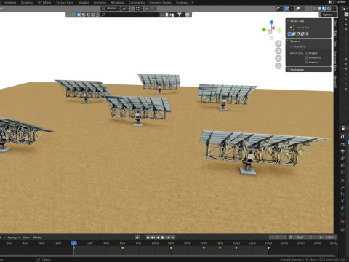Enable solid viewport shading
Image resolution: width=349 pixels, height=262 pixels.
pos(319,9)
